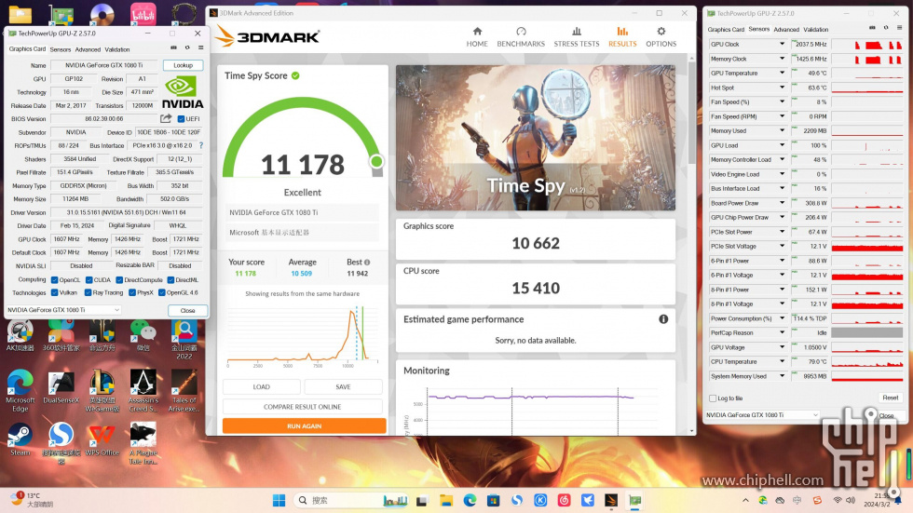
Task: Toggle PhysX checkbox
Action: [132, 292]
